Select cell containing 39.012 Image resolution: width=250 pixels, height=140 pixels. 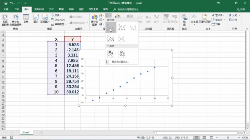click(72, 92)
